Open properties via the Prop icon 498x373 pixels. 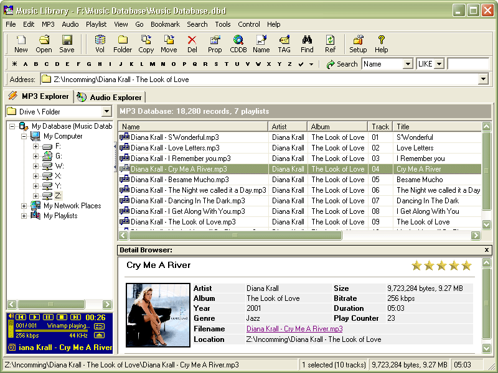point(215,44)
